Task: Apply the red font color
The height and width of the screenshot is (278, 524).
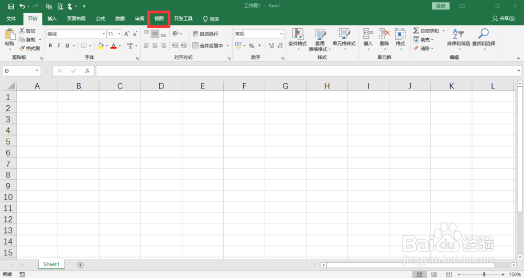Action: 114,46
